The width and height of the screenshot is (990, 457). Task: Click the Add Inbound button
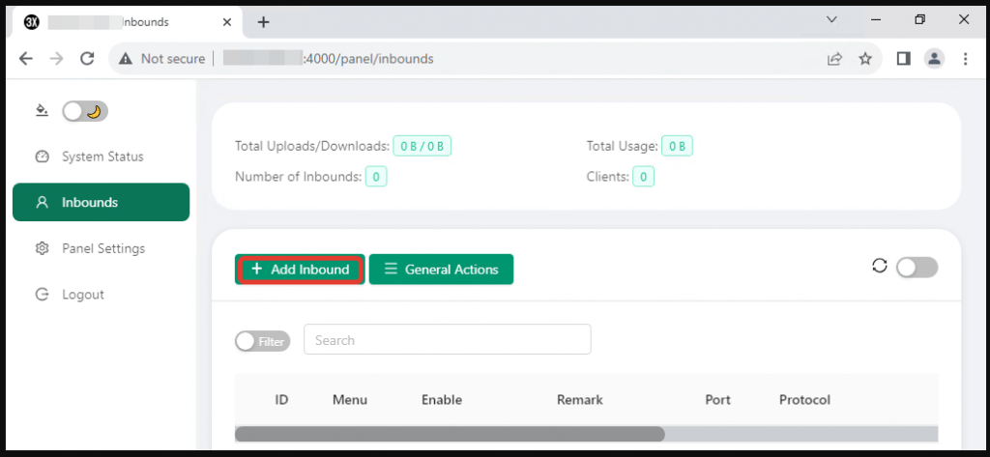tap(300, 270)
